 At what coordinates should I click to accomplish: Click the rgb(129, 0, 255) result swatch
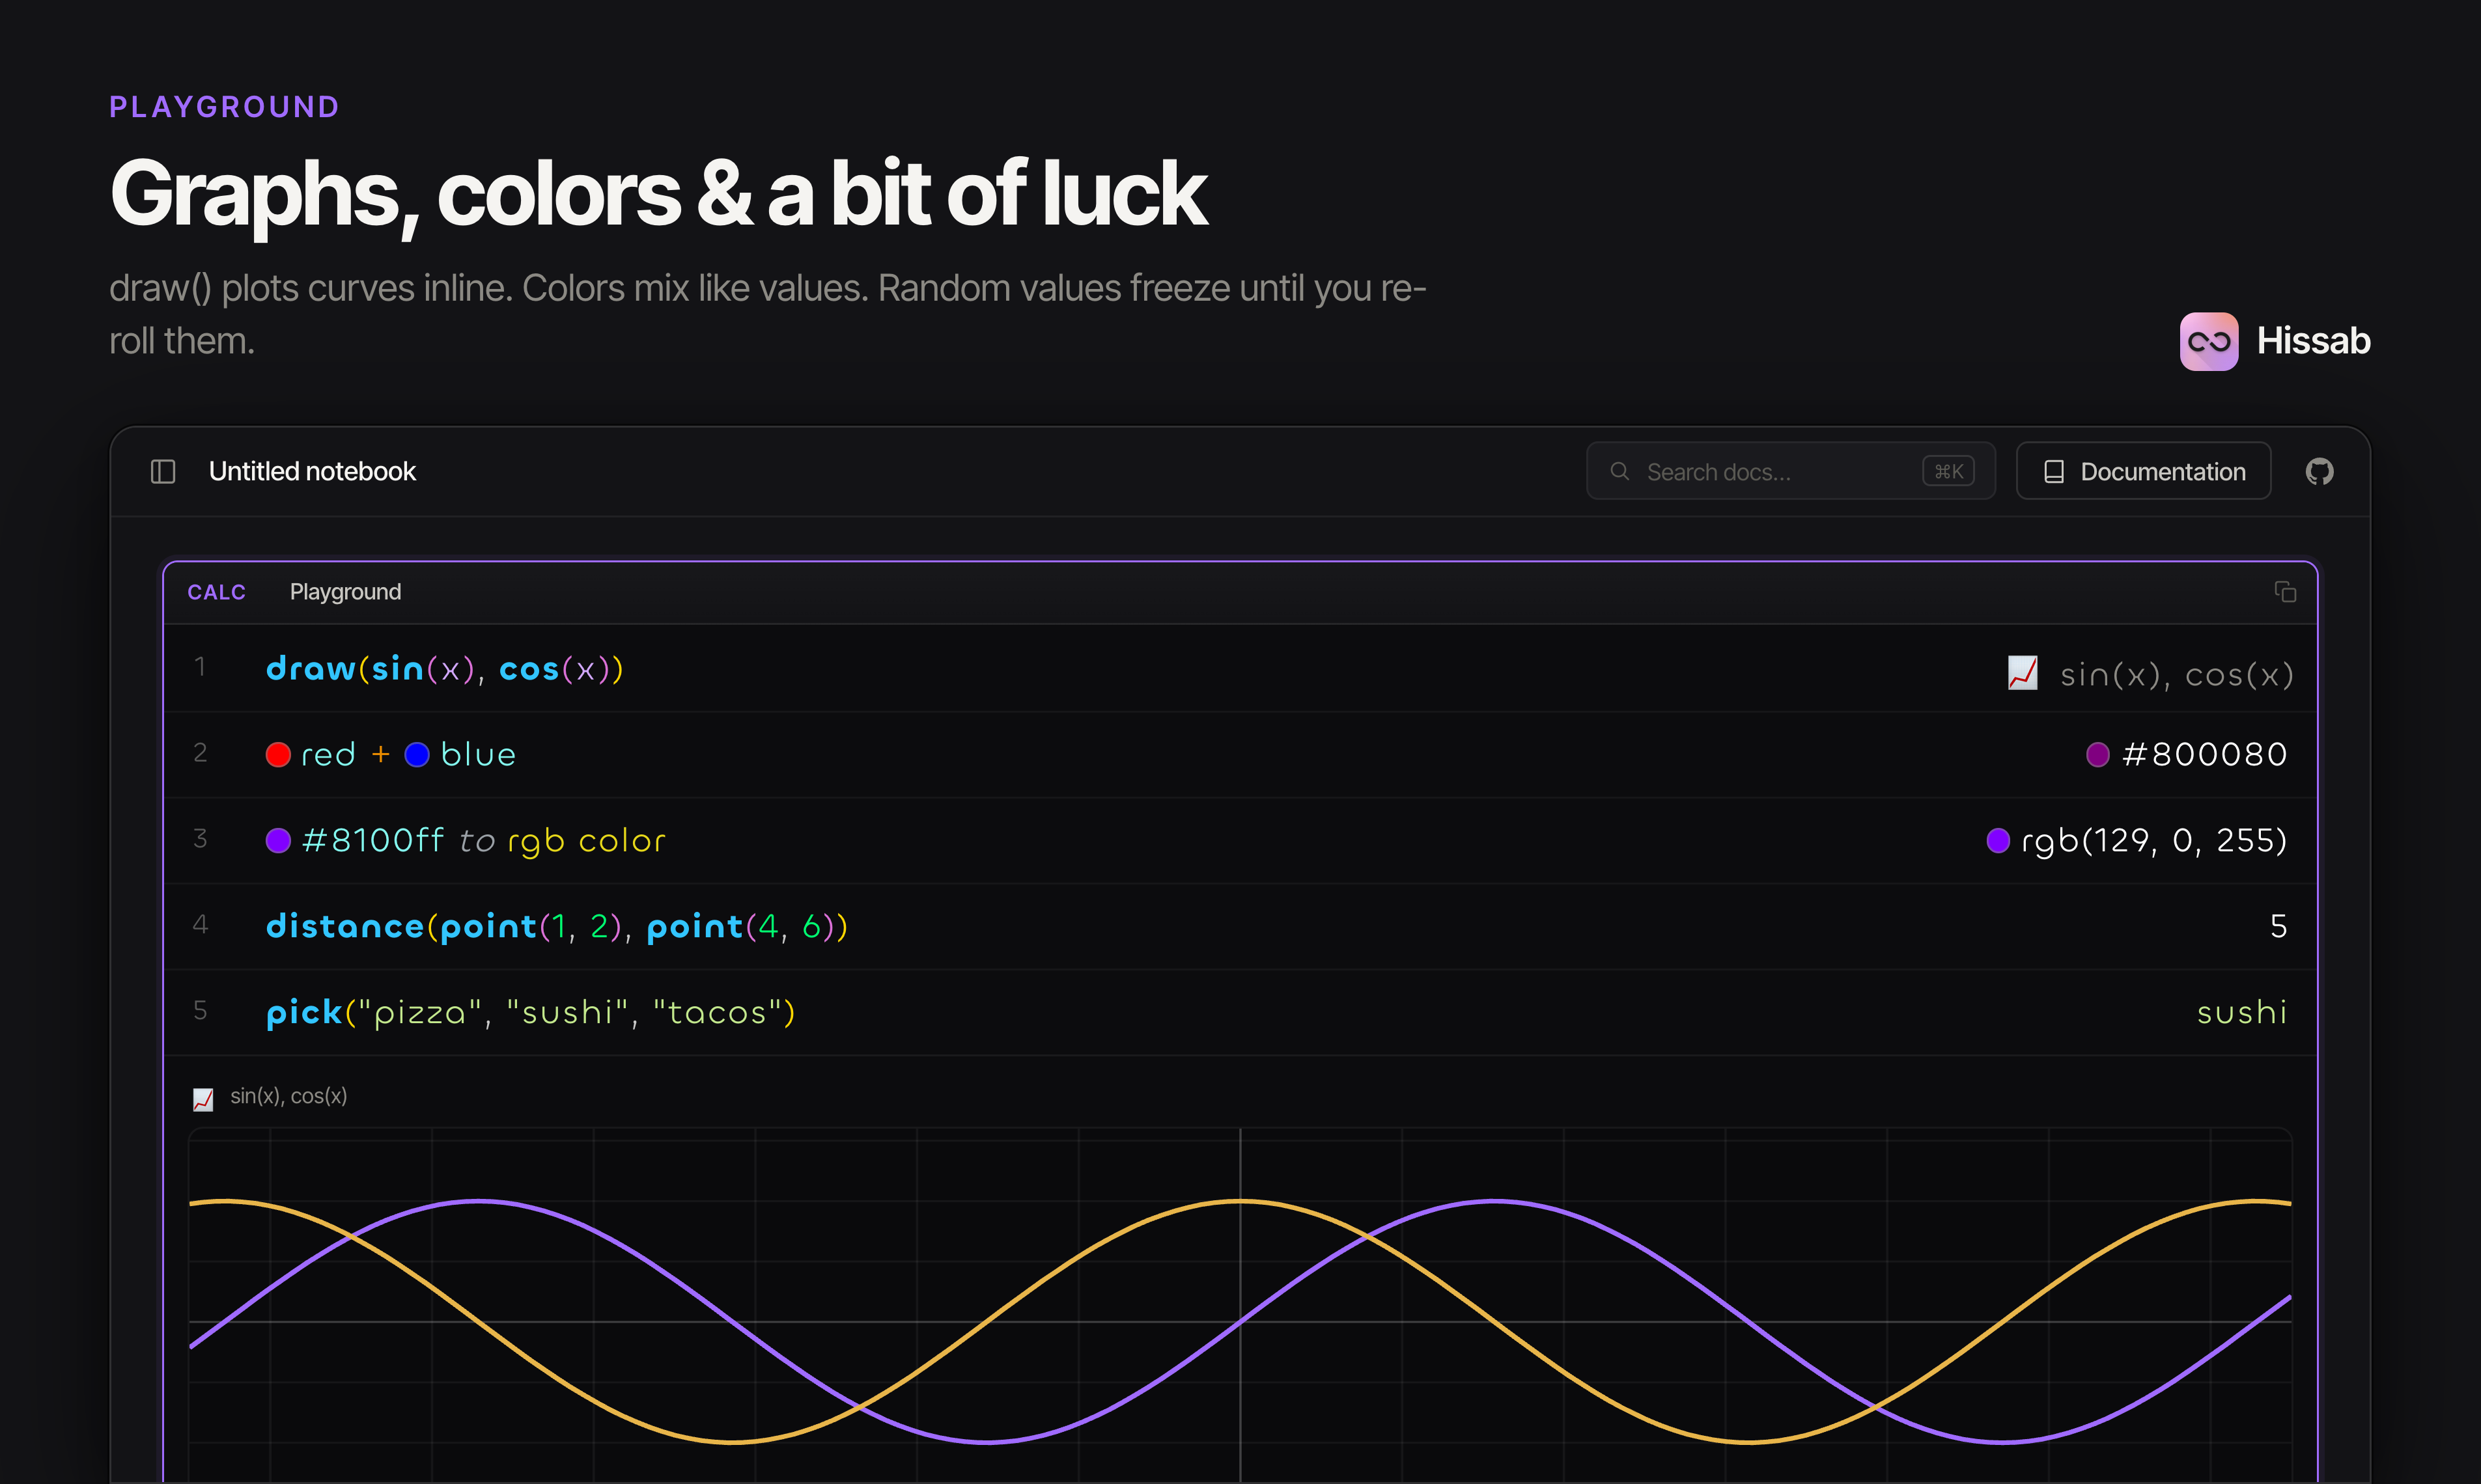(x=1997, y=840)
